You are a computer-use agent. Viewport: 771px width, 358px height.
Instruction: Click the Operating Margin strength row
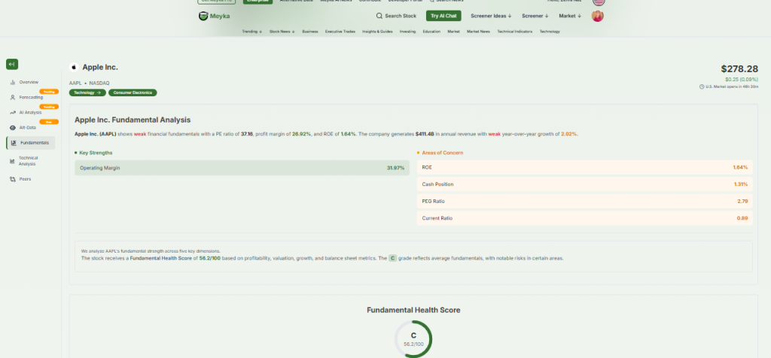coord(242,168)
